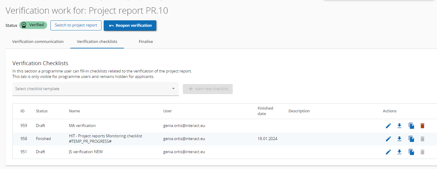This screenshot has height=169, width=437.
Task: Edit the MA verification checklist with pencil icon
Action: click(x=388, y=126)
